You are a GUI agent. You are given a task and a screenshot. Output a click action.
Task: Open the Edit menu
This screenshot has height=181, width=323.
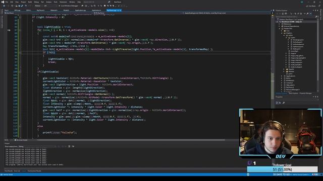point(12,2)
